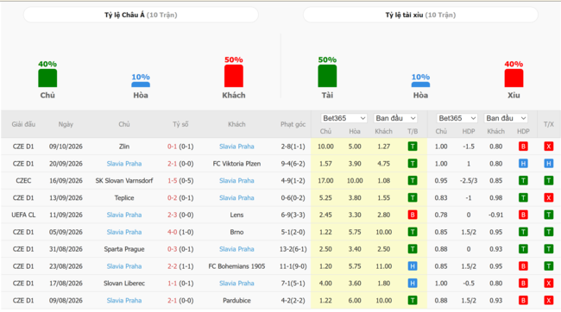Open the first Ban đầu odds dropdown
561x312 pixels.
[x=395, y=118]
